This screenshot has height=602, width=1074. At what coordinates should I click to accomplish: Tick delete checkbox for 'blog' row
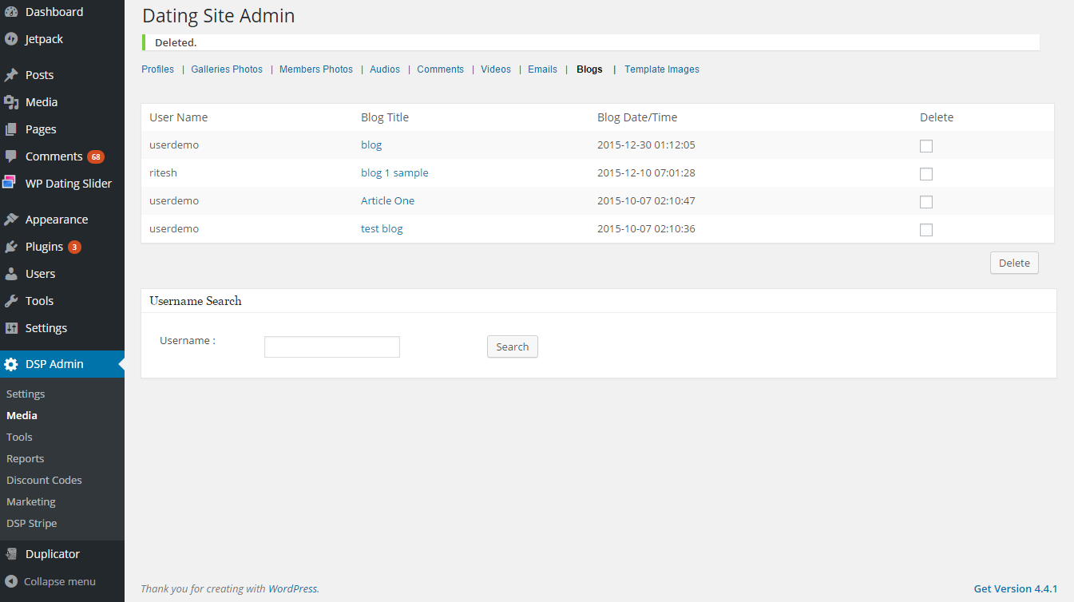pos(926,146)
